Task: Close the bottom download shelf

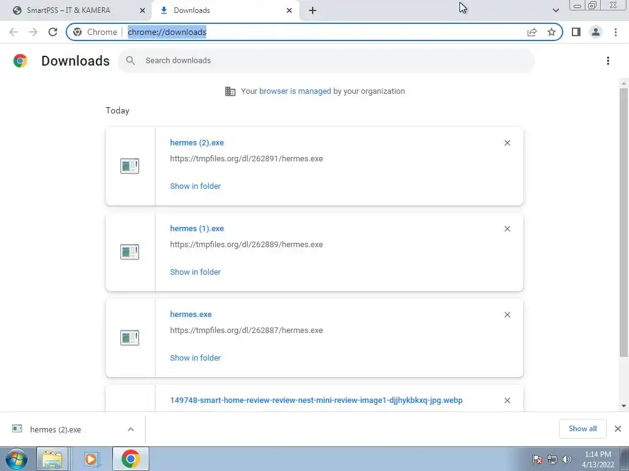Action: pyautogui.click(x=618, y=429)
